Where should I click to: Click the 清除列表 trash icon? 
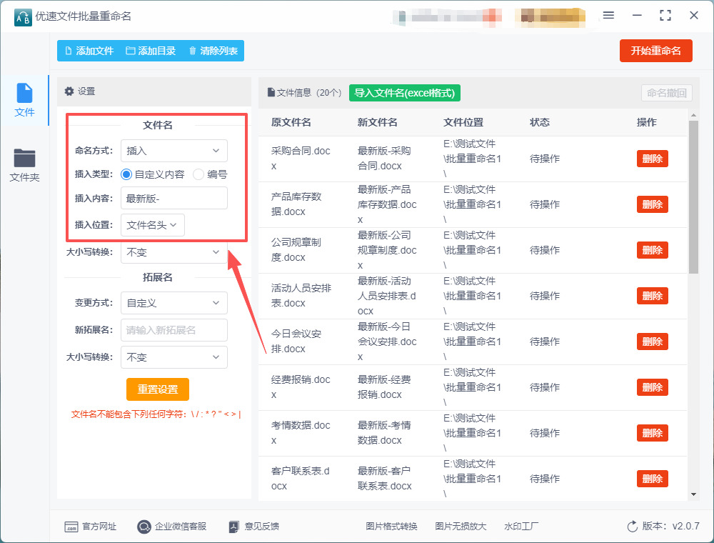pos(193,51)
